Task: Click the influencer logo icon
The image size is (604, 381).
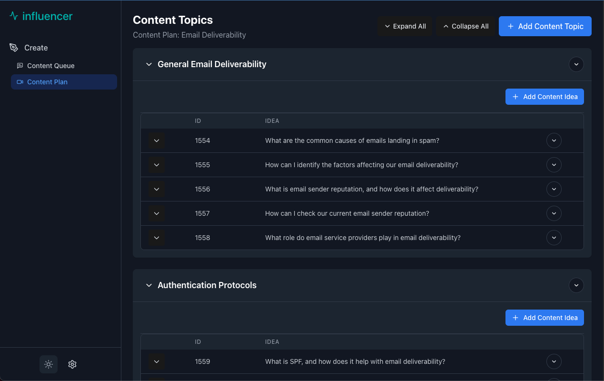Action: click(x=13, y=16)
